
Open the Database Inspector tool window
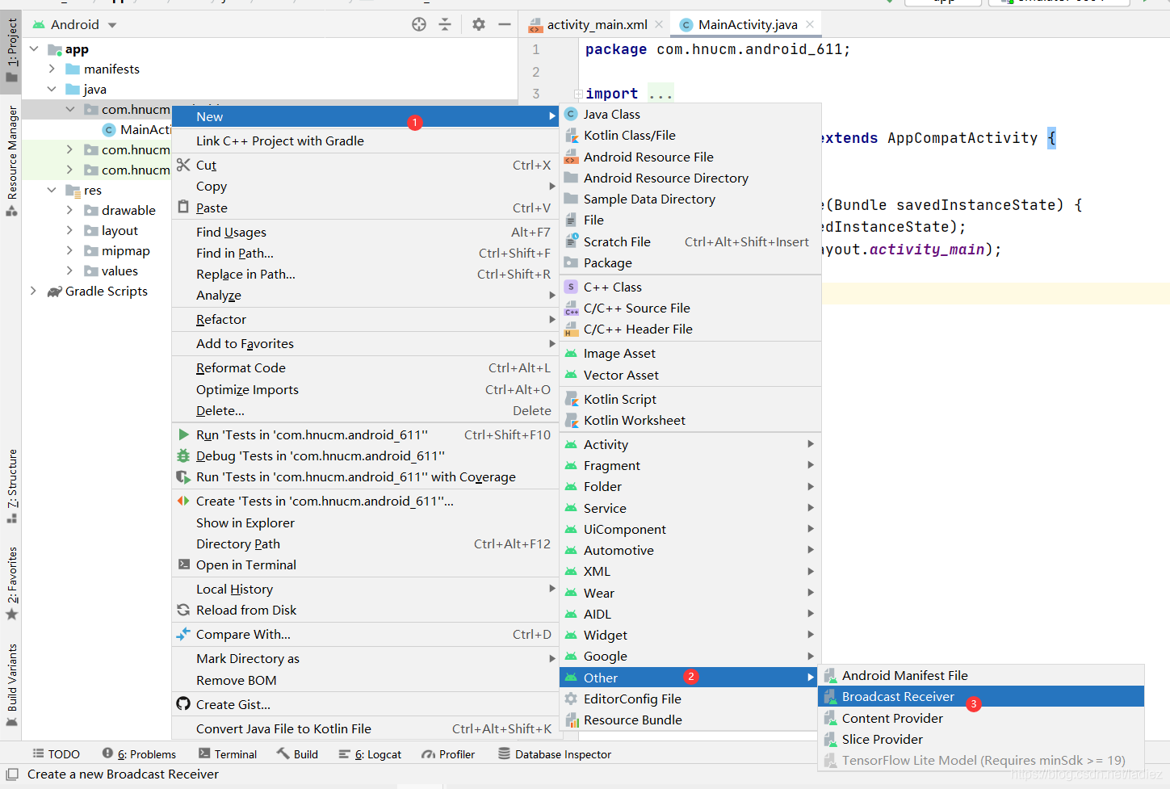[555, 754]
